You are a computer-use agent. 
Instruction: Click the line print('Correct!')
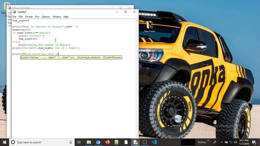(31, 36)
